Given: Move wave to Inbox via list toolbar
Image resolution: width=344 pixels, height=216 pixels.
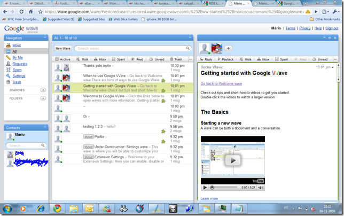Looking at the screenshot, I should (x=100, y=59).
